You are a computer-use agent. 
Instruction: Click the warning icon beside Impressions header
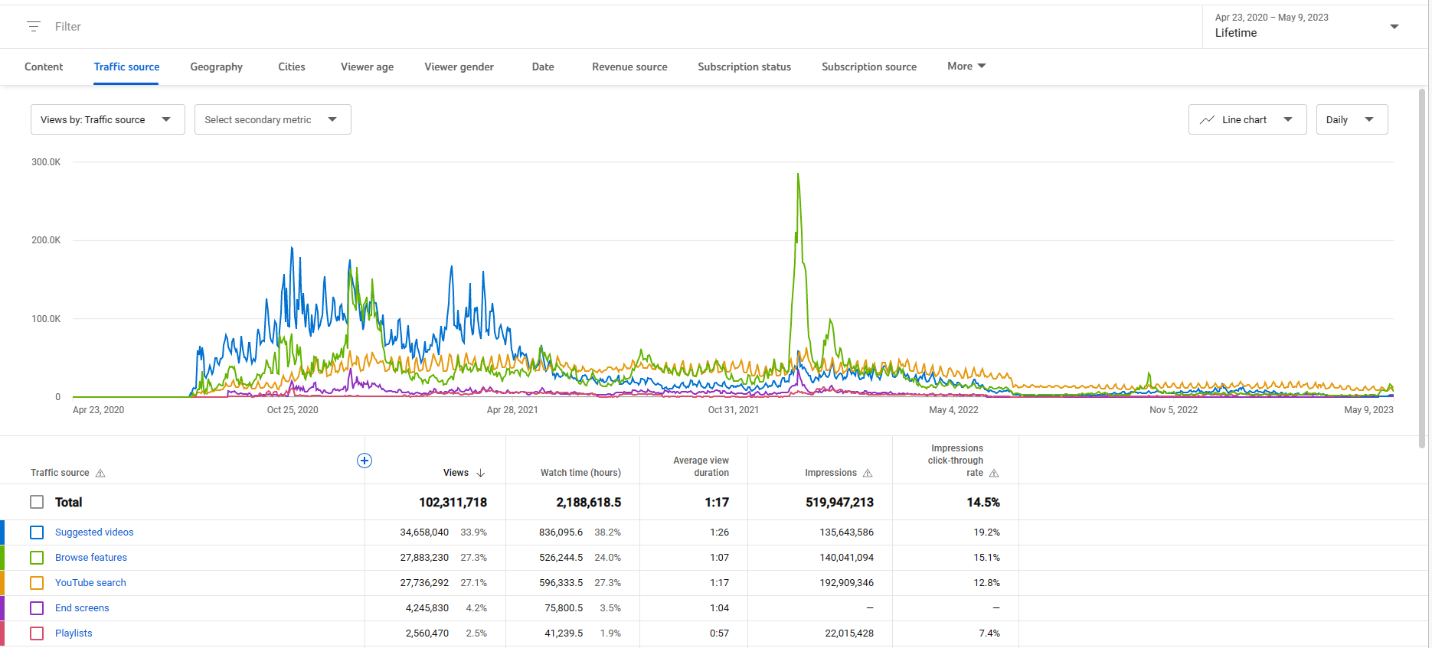click(x=868, y=474)
